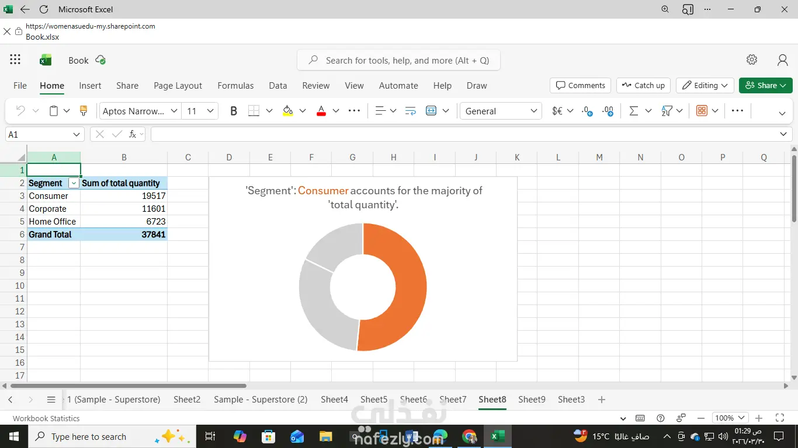Open the settings gear
The image size is (798, 448).
pyautogui.click(x=752, y=60)
